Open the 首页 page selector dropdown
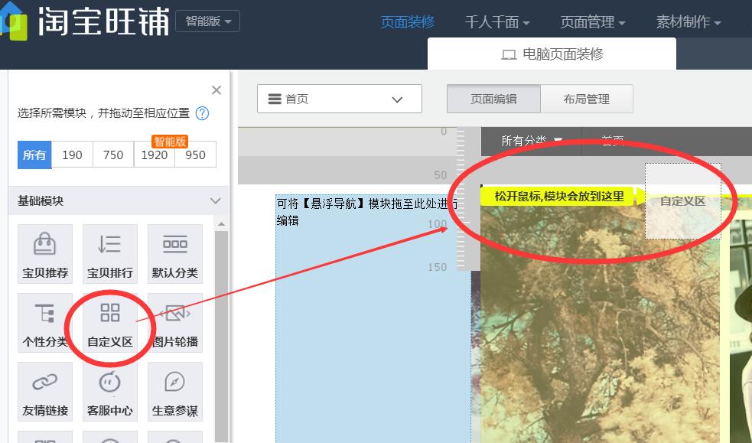The image size is (752, 443). pyautogui.click(x=339, y=99)
